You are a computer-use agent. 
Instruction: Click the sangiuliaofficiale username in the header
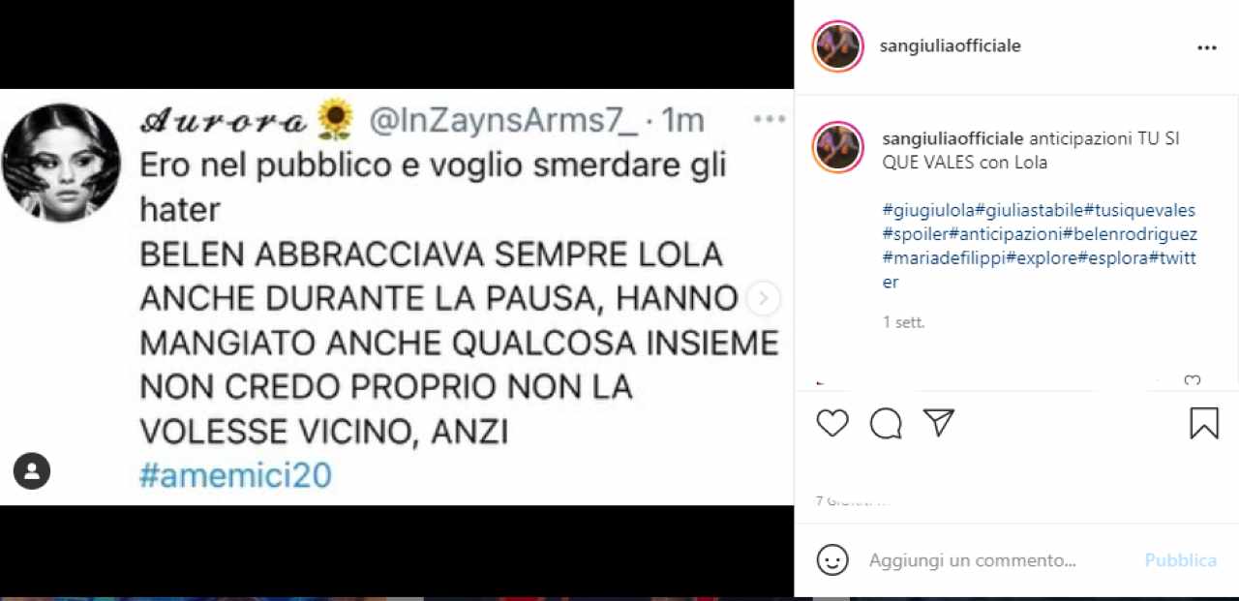[951, 46]
